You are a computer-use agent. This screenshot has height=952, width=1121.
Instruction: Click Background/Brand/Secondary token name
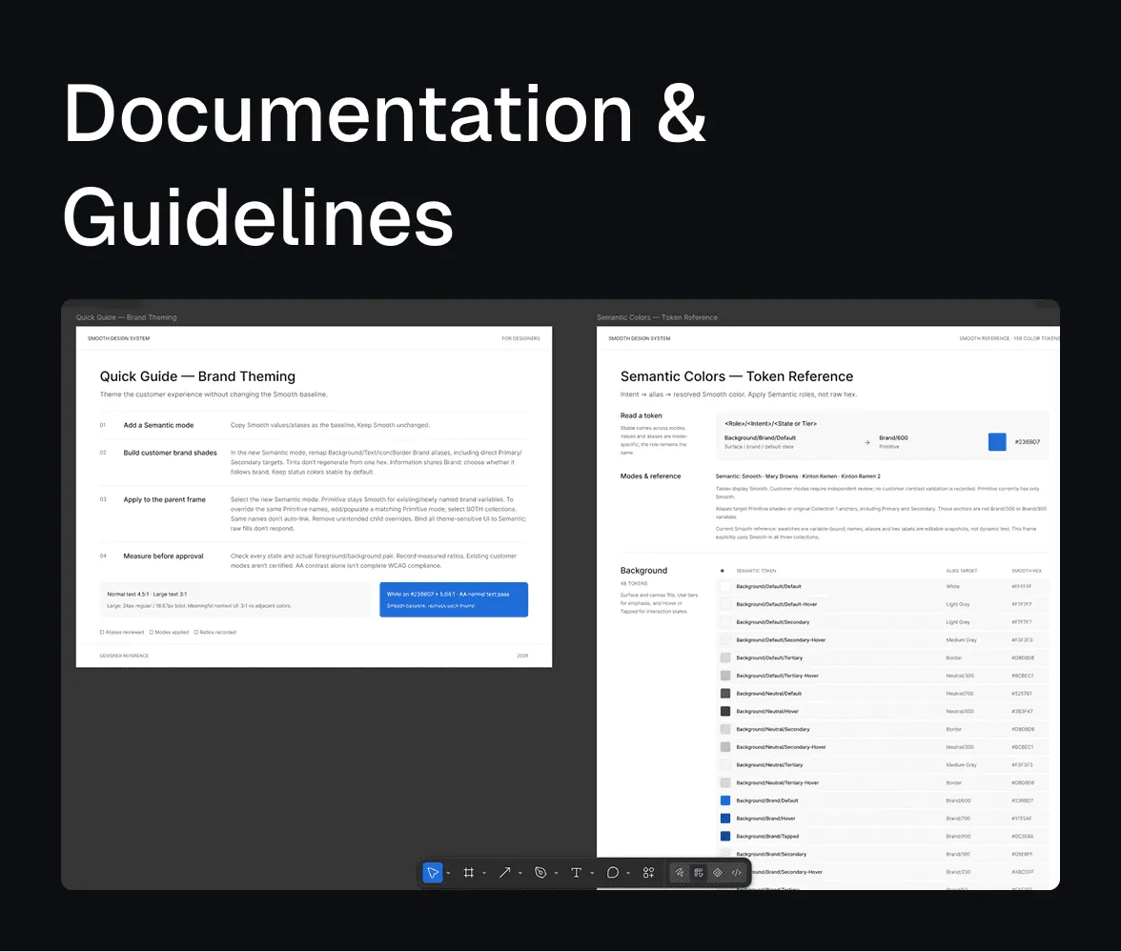(771, 854)
